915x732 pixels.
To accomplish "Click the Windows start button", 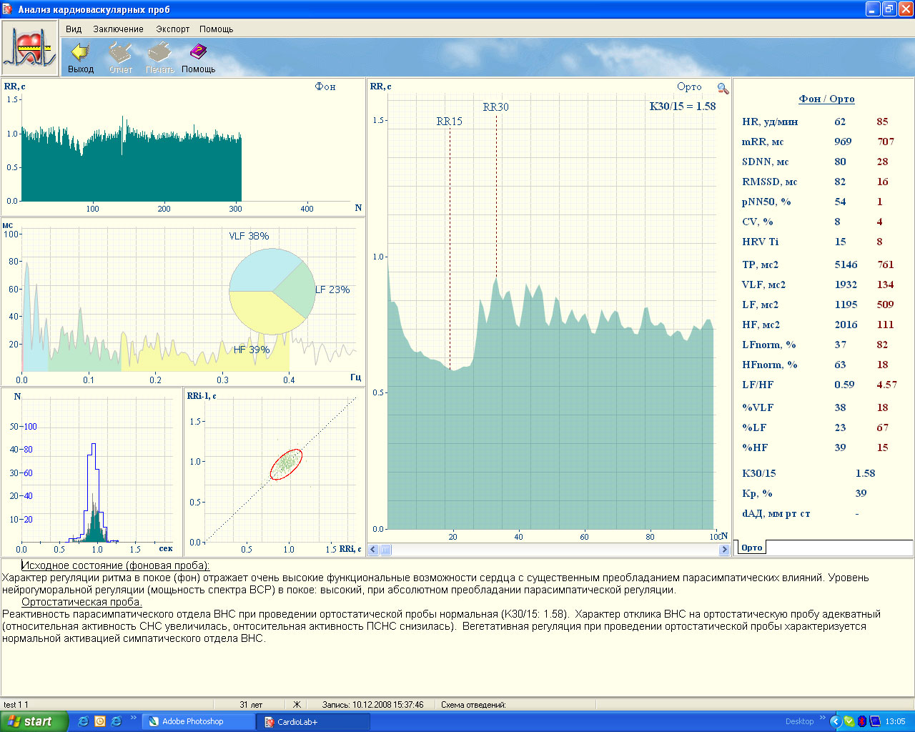I will 34,721.
